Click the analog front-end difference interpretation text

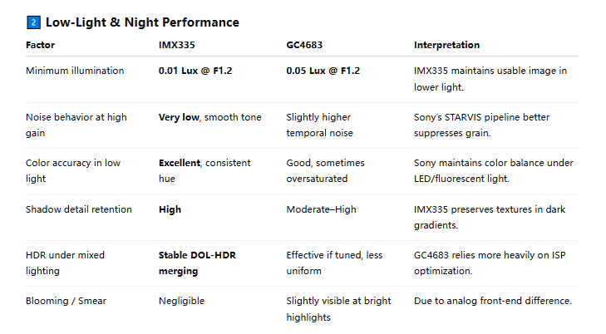pyautogui.click(x=493, y=301)
